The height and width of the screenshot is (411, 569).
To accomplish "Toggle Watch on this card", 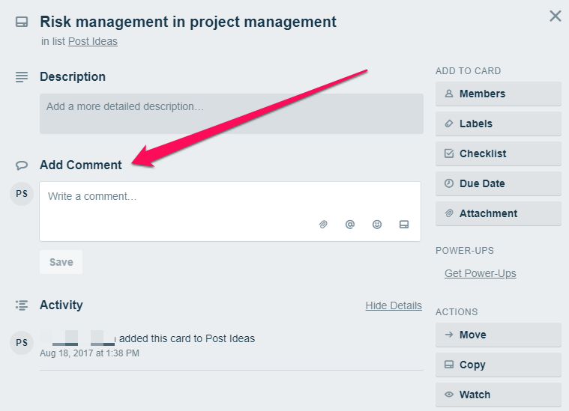I will coord(498,395).
